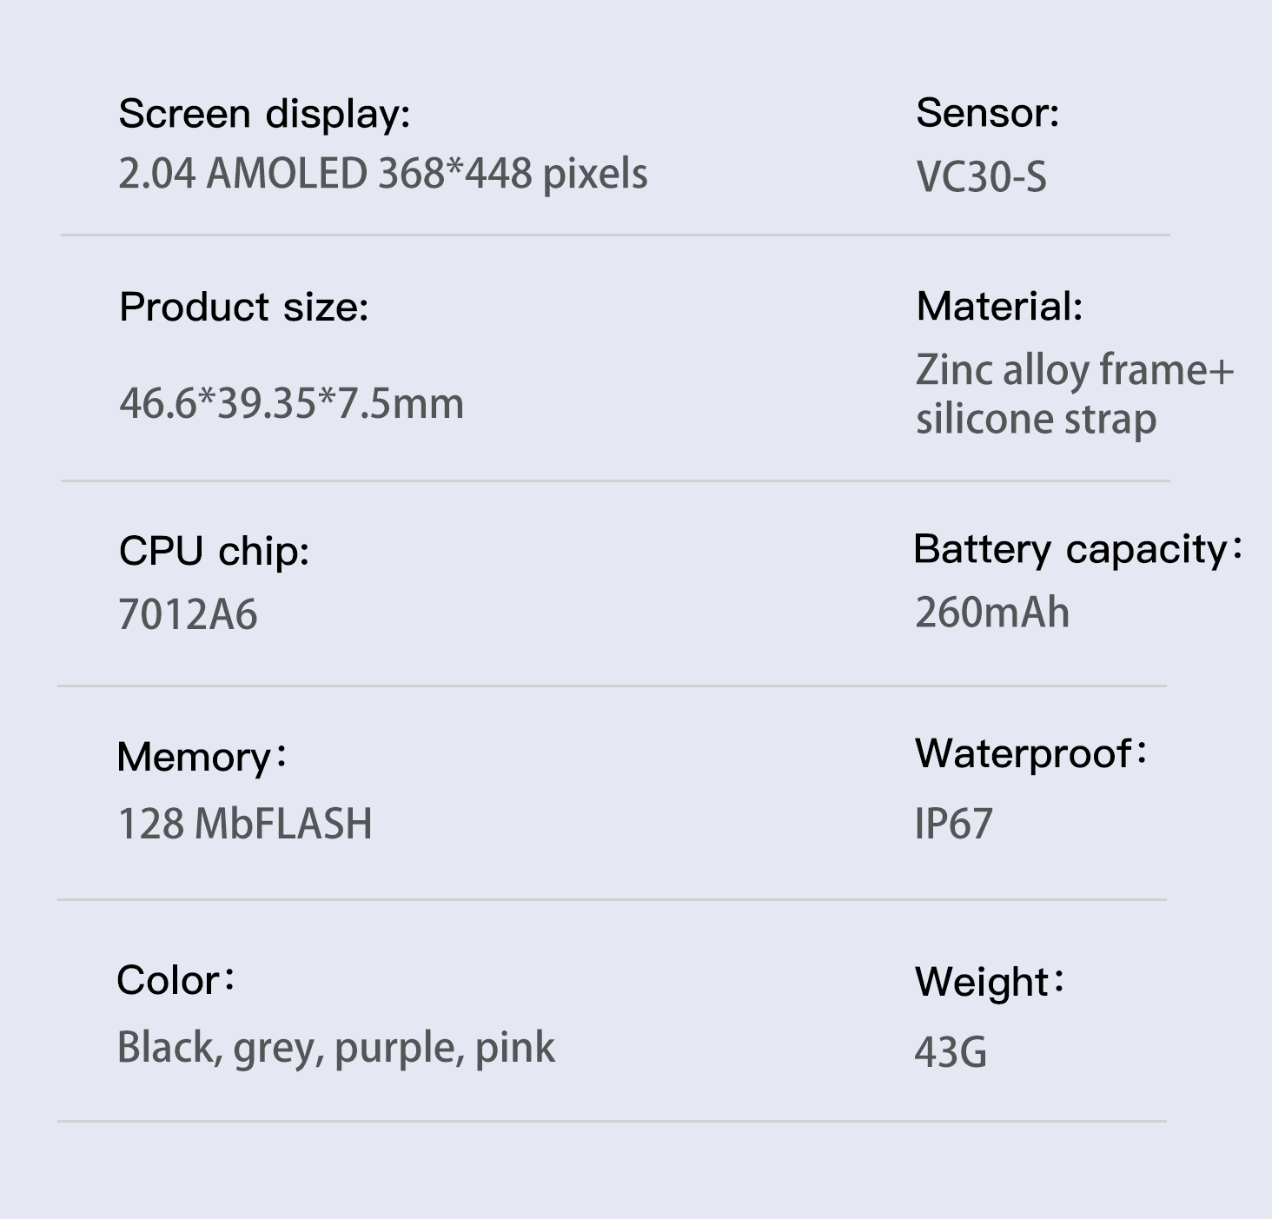Select the 128 MbFLASH memory value
This screenshot has height=1219, width=1272.
click(x=244, y=824)
